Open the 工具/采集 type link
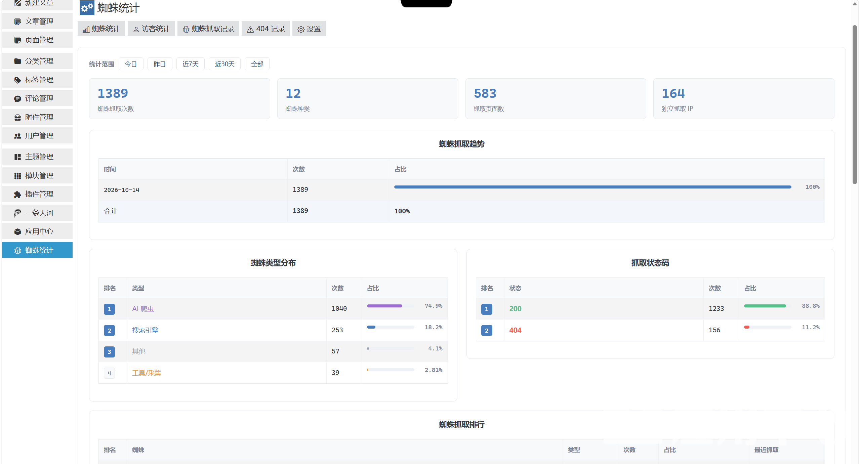860x464 pixels. click(x=147, y=373)
